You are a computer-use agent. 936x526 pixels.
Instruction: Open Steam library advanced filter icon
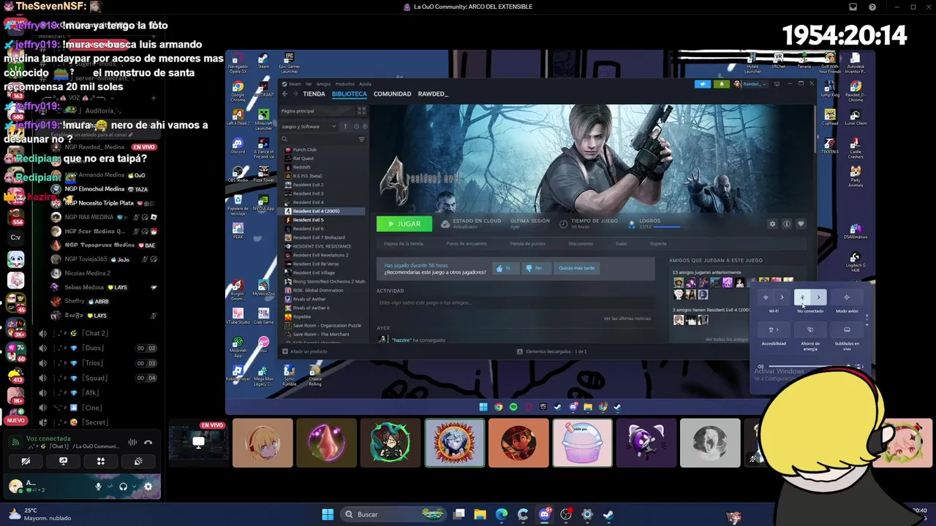click(x=361, y=139)
